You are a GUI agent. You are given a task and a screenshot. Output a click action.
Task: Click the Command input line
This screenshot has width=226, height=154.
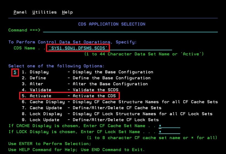pyautogui.click(x=130, y=30)
